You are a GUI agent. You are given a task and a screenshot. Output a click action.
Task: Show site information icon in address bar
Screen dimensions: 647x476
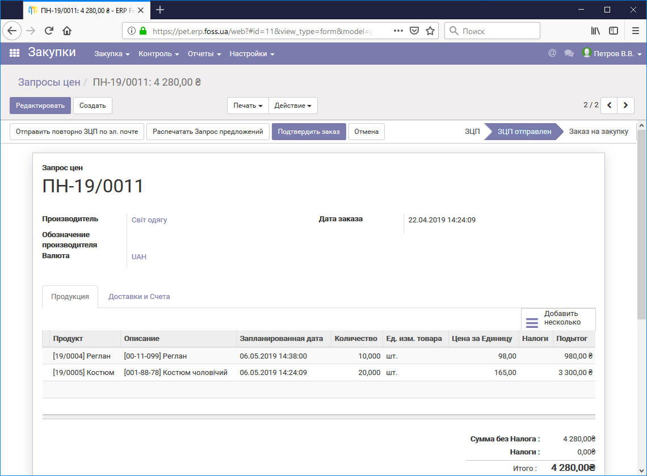[x=131, y=31]
